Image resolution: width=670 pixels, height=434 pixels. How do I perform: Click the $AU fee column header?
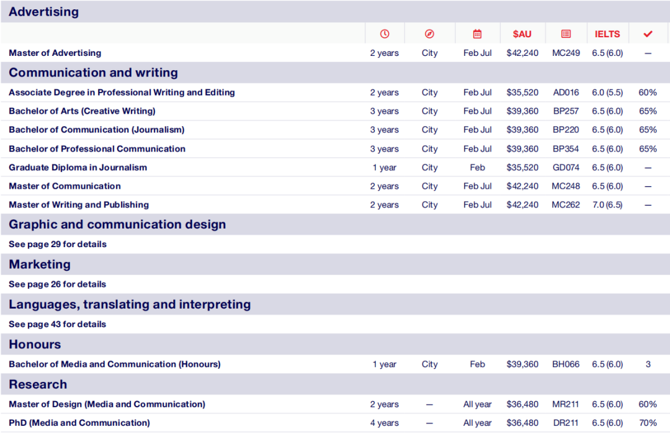pos(522,34)
